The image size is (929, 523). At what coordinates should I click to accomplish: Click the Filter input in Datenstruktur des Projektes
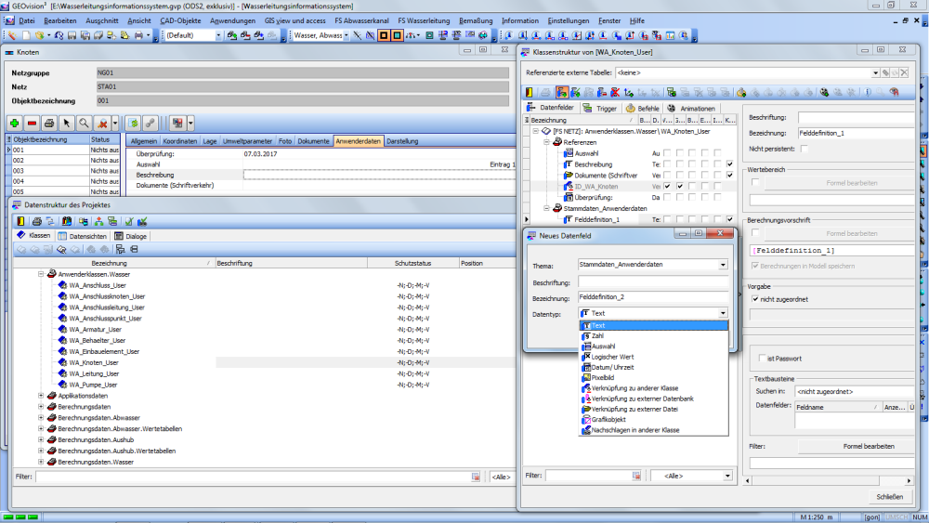(253, 477)
